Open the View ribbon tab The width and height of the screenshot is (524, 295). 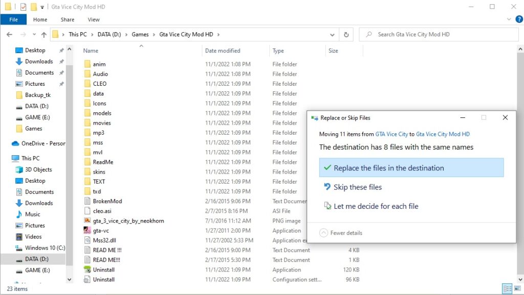[x=94, y=19]
